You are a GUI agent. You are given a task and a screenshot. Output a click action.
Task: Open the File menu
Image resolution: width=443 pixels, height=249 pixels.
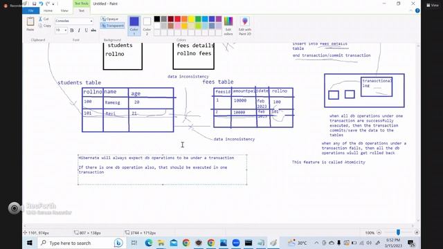pyautogui.click(x=30, y=11)
